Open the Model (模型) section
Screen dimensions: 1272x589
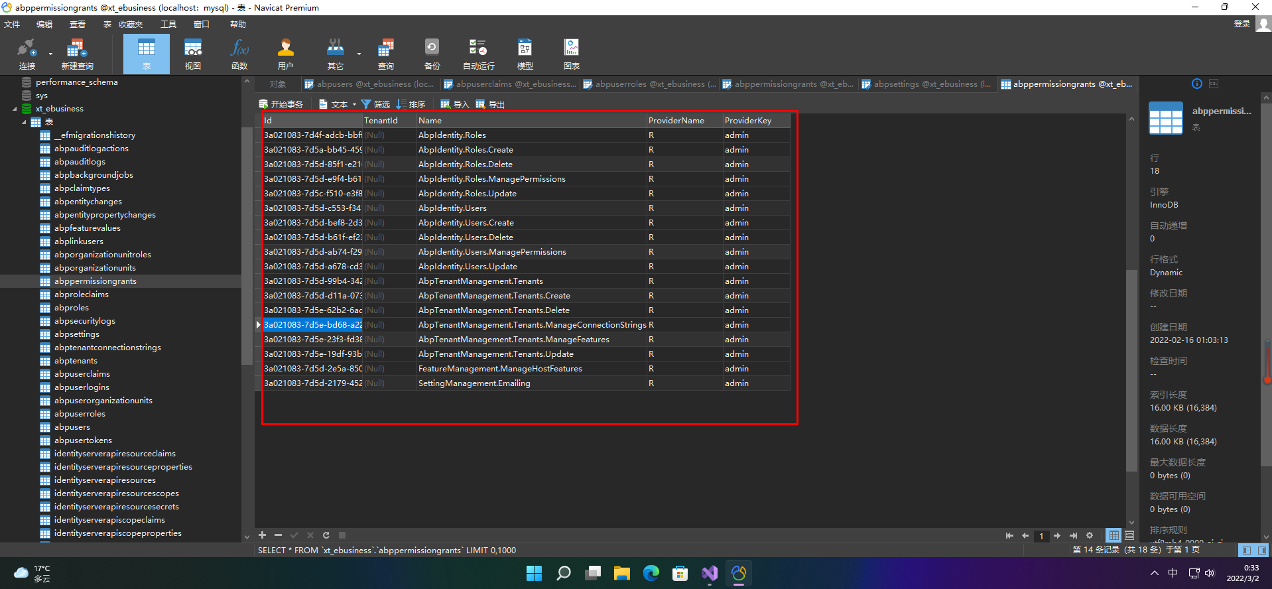(x=525, y=54)
